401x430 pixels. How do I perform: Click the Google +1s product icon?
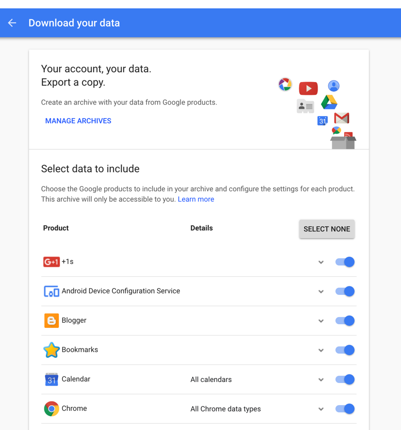click(51, 262)
